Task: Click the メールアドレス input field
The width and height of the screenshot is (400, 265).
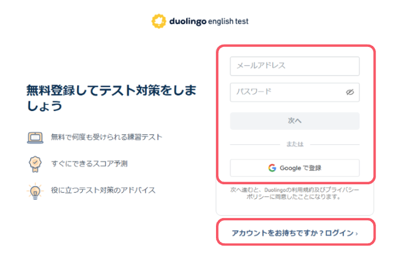Action: tap(295, 66)
